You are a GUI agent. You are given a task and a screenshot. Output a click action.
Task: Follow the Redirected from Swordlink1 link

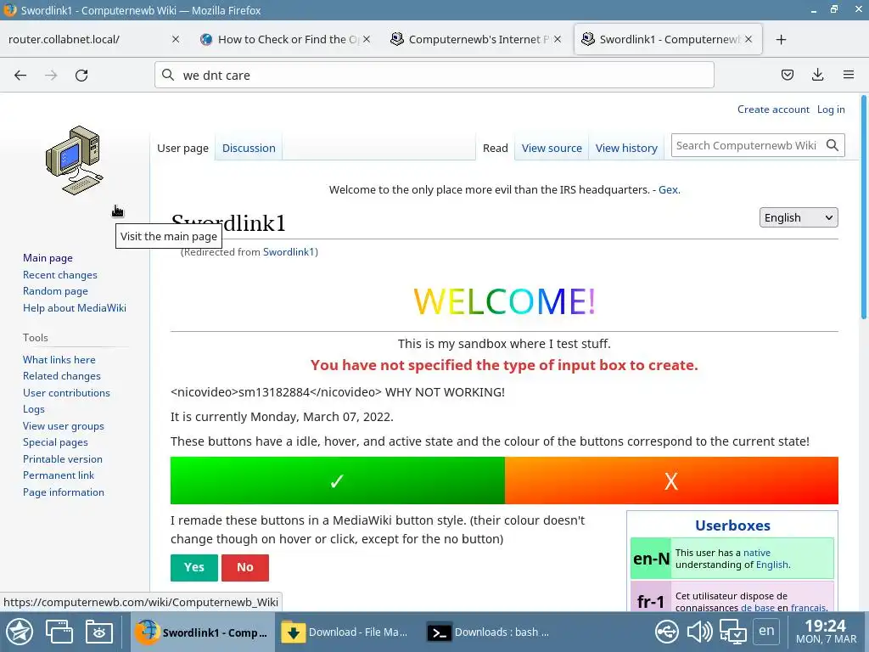[289, 251]
